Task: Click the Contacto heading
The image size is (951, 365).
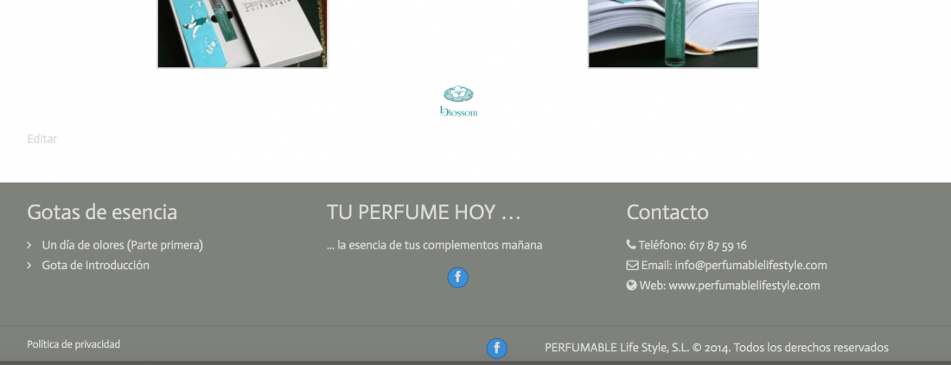Action: 667,212
